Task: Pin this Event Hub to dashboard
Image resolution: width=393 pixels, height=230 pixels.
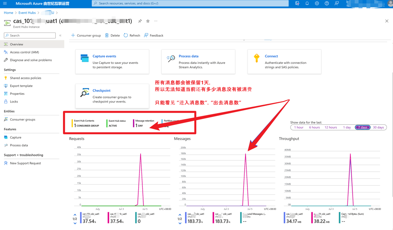Action: point(140,21)
